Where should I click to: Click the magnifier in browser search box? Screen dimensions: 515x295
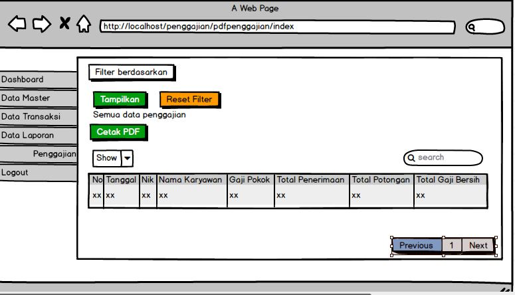point(471,27)
